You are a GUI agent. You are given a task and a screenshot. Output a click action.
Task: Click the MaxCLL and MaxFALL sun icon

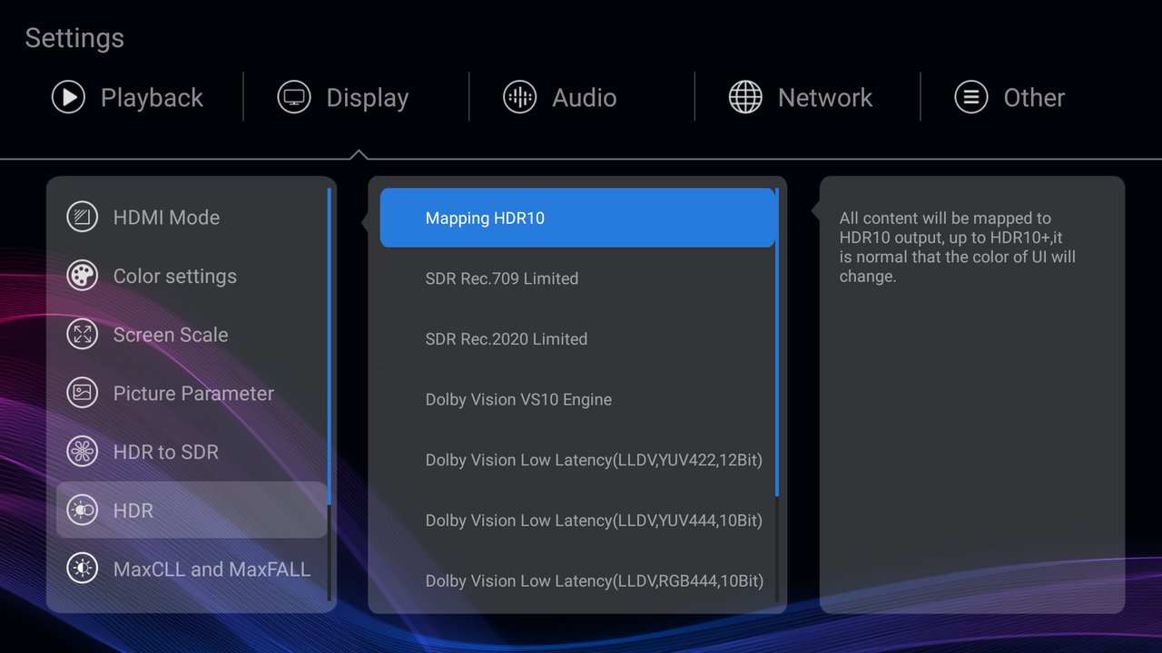tap(83, 570)
